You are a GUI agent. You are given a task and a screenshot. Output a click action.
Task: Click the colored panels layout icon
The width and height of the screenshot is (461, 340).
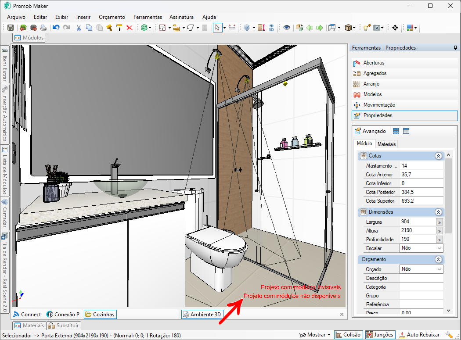pyautogui.click(x=410, y=28)
